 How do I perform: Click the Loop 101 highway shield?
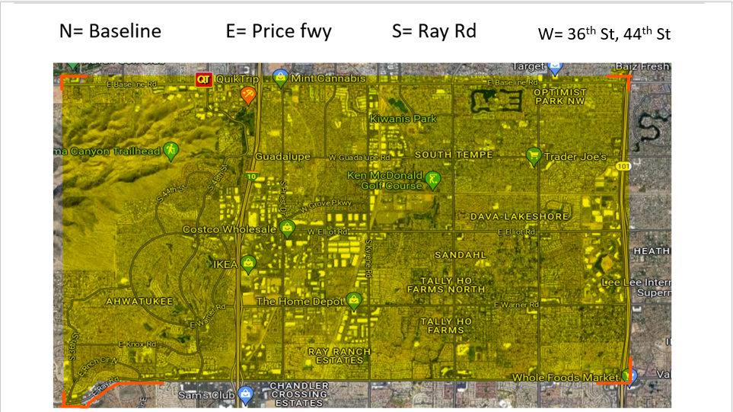pos(623,167)
